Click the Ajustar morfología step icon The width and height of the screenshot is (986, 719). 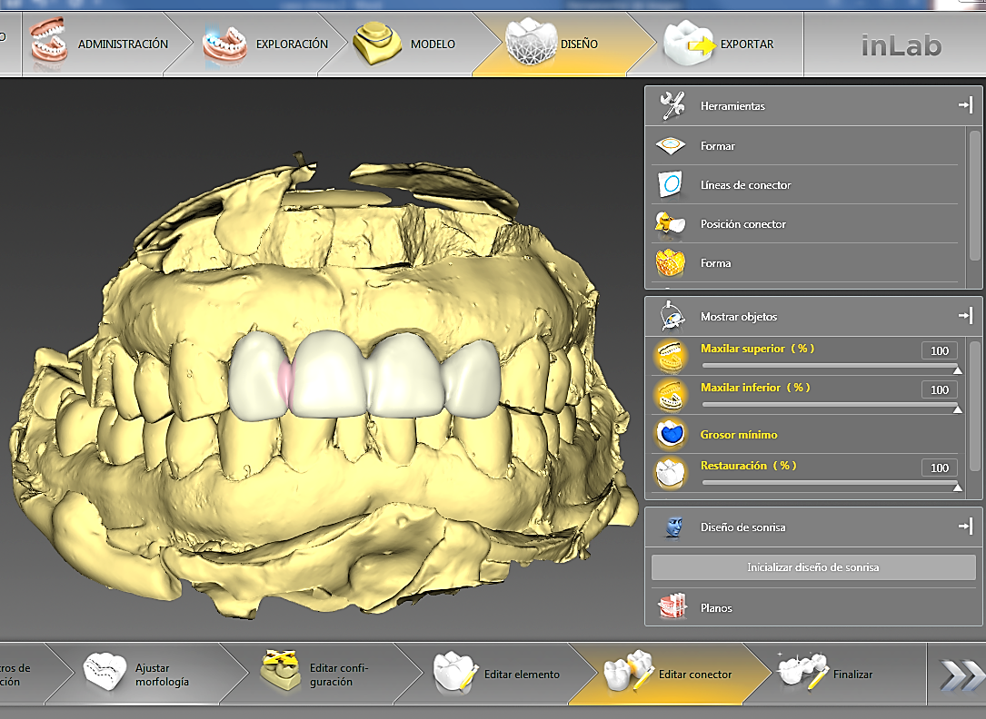(x=105, y=672)
